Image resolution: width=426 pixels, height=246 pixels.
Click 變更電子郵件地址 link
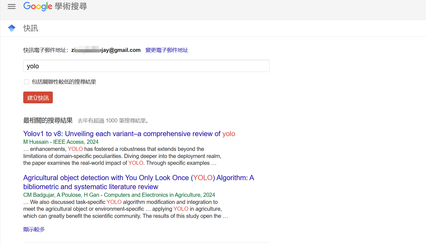pyautogui.click(x=167, y=50)
